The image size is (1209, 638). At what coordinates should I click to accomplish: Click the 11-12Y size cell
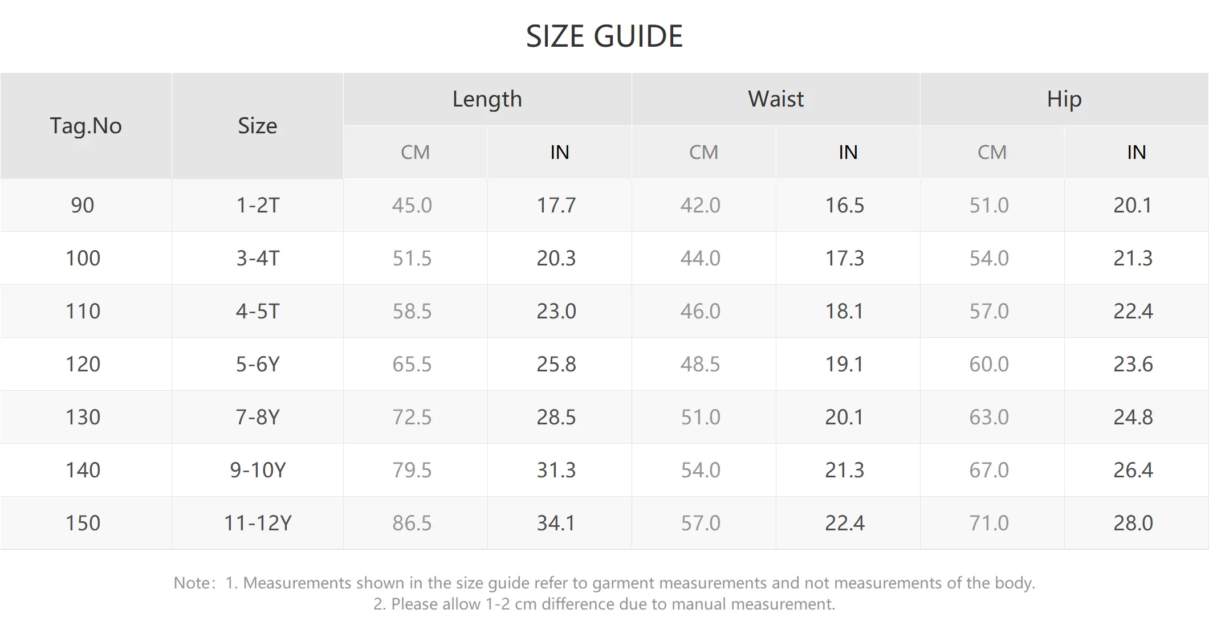point(258,523)
